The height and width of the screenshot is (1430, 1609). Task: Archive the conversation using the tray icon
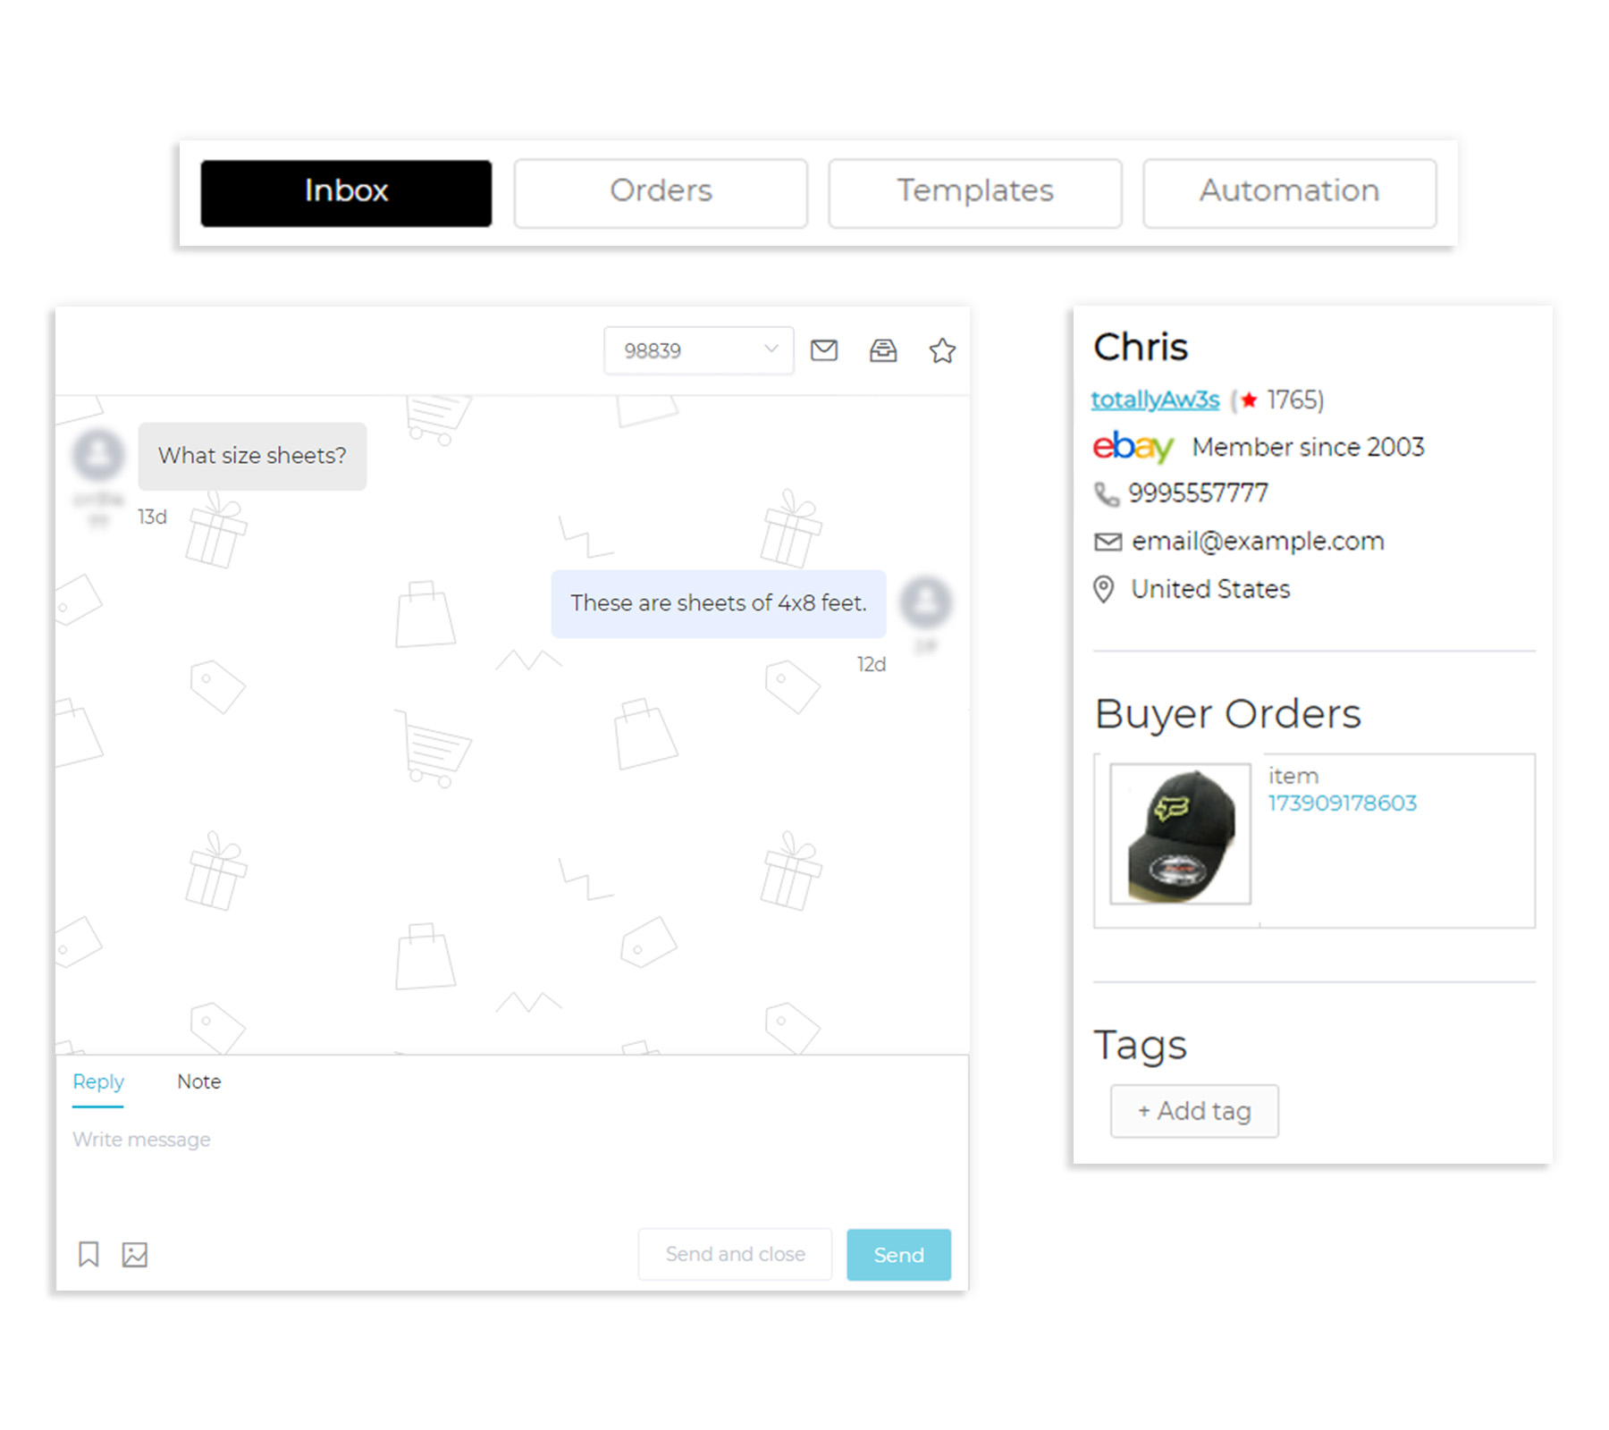click(883, 350)
